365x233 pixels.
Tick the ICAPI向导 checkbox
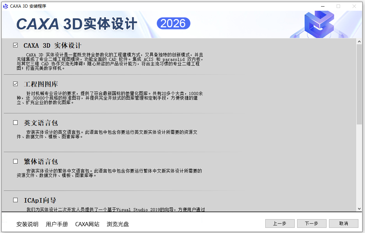click(x=15, y=200)
